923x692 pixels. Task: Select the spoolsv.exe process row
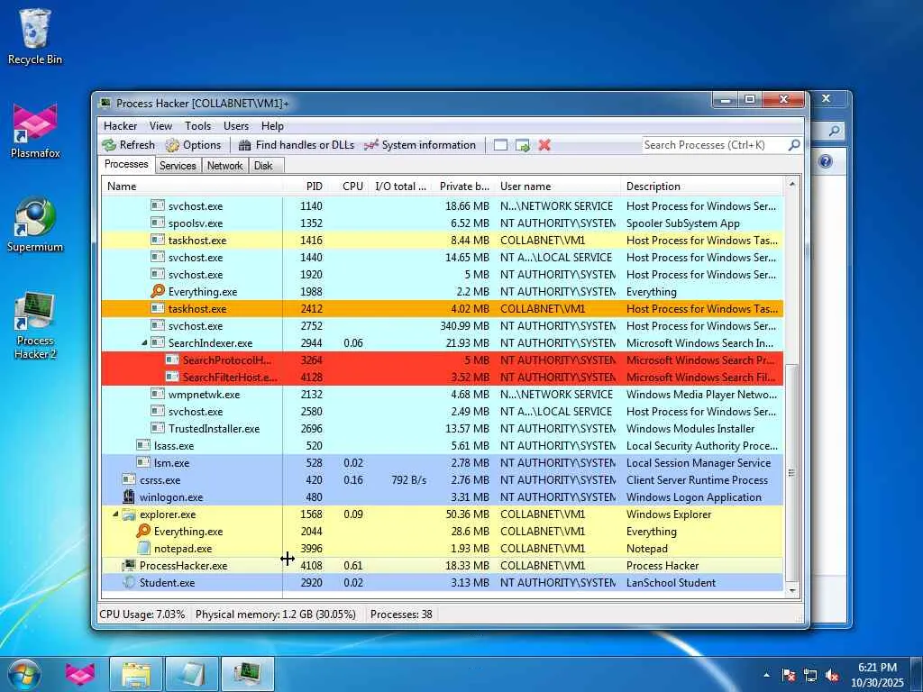click(442, 223)
